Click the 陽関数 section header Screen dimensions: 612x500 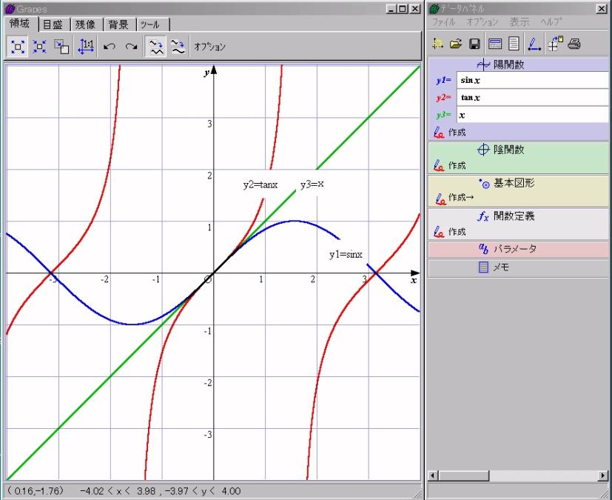pyautogui.click(x=518, y=64)
